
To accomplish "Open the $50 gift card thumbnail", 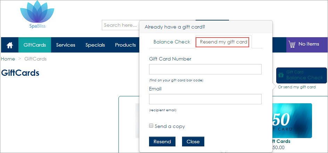I will [x=292, y=121].
